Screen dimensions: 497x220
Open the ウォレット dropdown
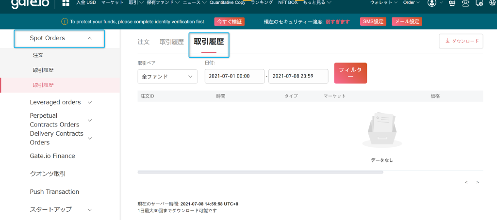click(383, 2)
